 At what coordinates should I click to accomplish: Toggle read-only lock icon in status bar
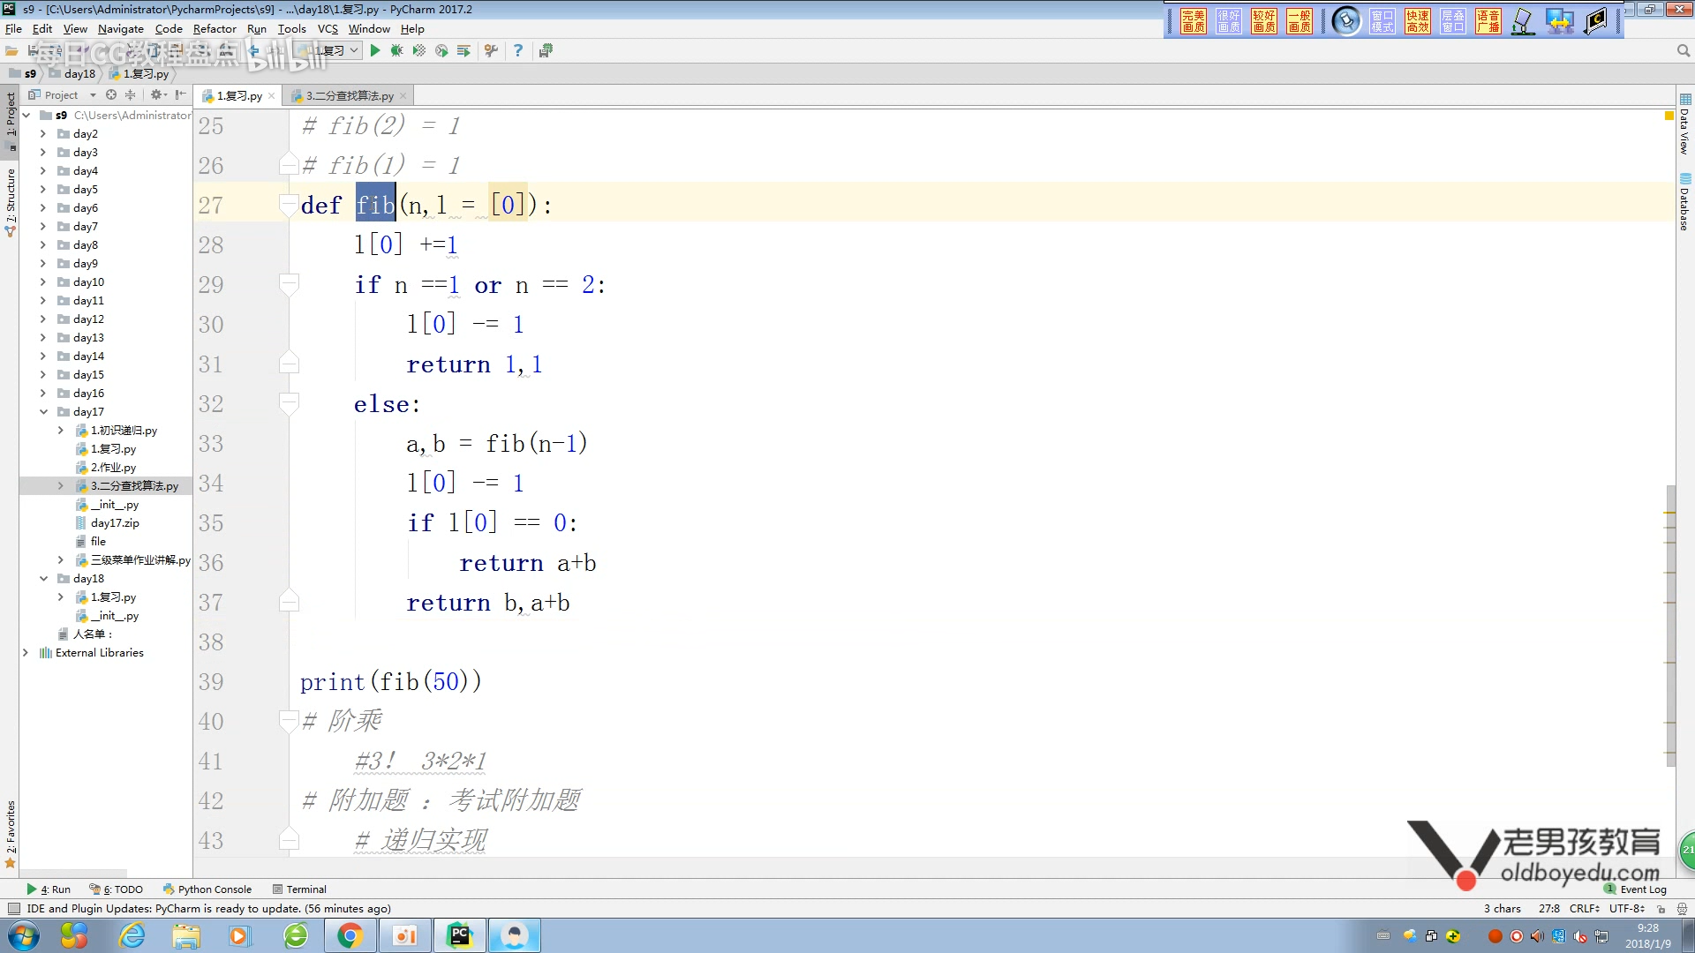coord(1661,909)
